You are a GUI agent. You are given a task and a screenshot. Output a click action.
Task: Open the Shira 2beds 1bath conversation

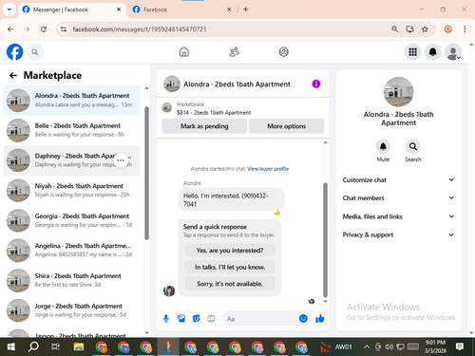click(x=72, y=280)
